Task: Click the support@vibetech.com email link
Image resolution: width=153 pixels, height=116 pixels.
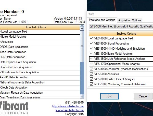Action: click(70, 110)
